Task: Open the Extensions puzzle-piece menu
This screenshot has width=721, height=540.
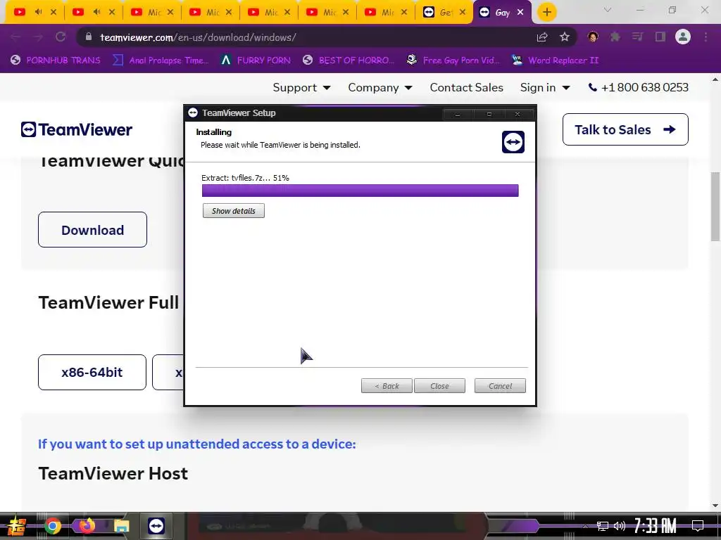Action: point(615,37)
